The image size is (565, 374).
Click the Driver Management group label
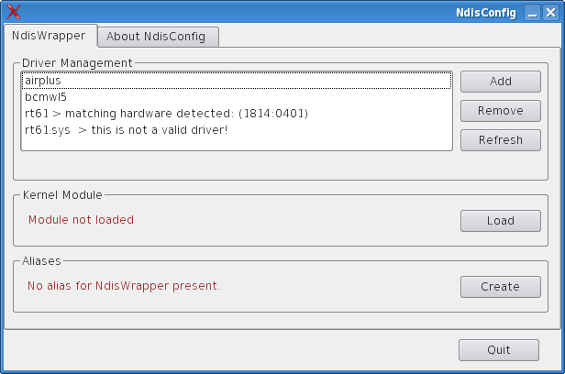(77, 63)
